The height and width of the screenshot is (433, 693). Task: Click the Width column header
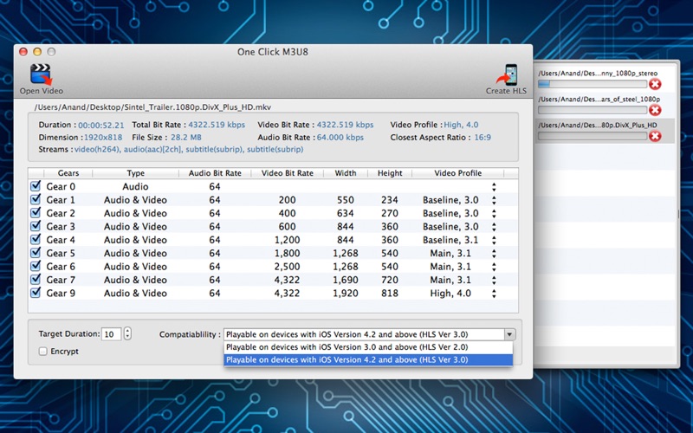click(x=345, y=172)
